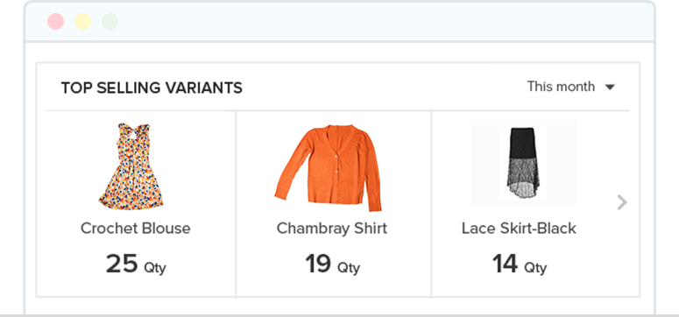Viewport: 679px width, 317px height.
Task: Select the orange Chambray Shirt image
Action: 328,168
